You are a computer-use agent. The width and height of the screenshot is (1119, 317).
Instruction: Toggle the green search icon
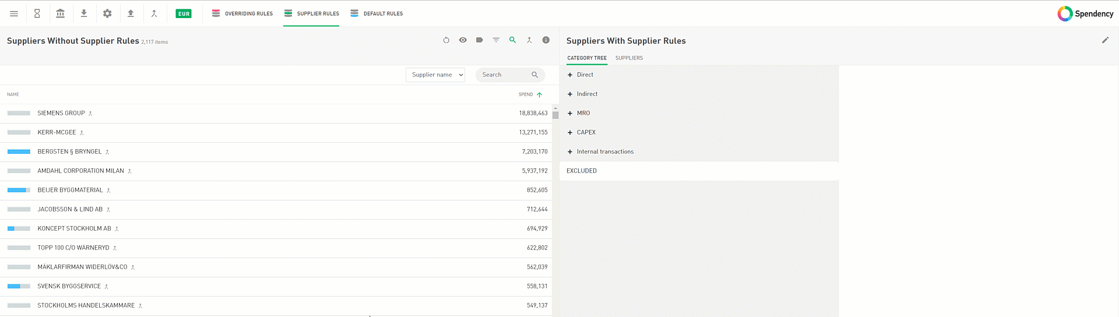(x=512, y=40)
